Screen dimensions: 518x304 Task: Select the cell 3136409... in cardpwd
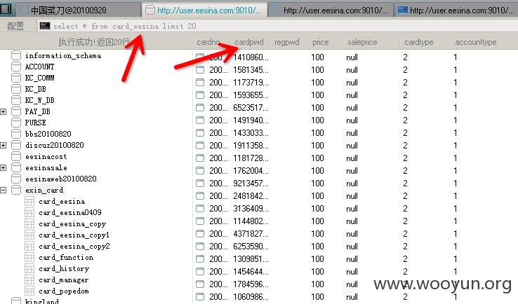pos(251,209)
